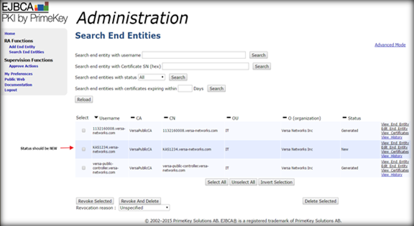
Task: Click the OU column sort icon
Action: click(x=229, y=117)
